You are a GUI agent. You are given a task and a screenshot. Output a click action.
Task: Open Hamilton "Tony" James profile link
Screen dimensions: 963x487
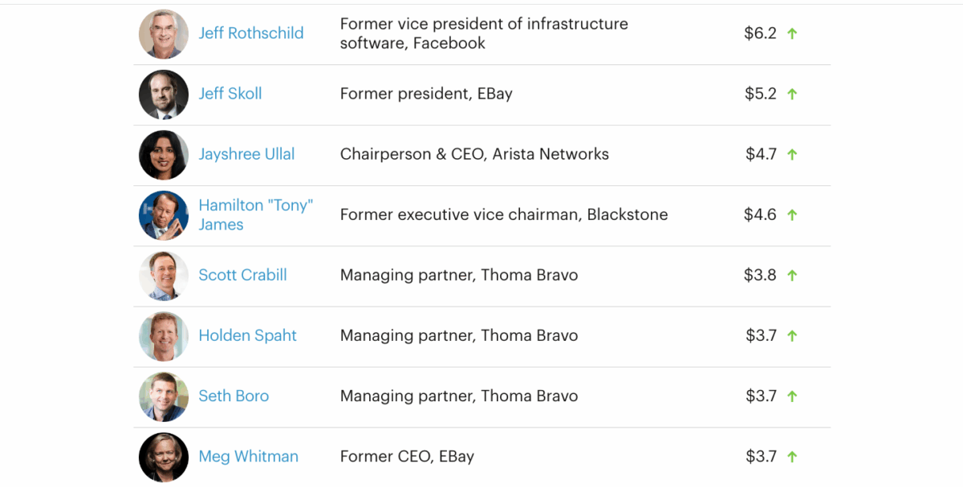click(255, 215)
